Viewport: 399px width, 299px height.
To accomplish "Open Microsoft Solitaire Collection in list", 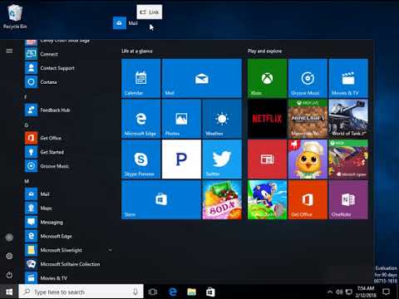I will [x=69, y=264].
